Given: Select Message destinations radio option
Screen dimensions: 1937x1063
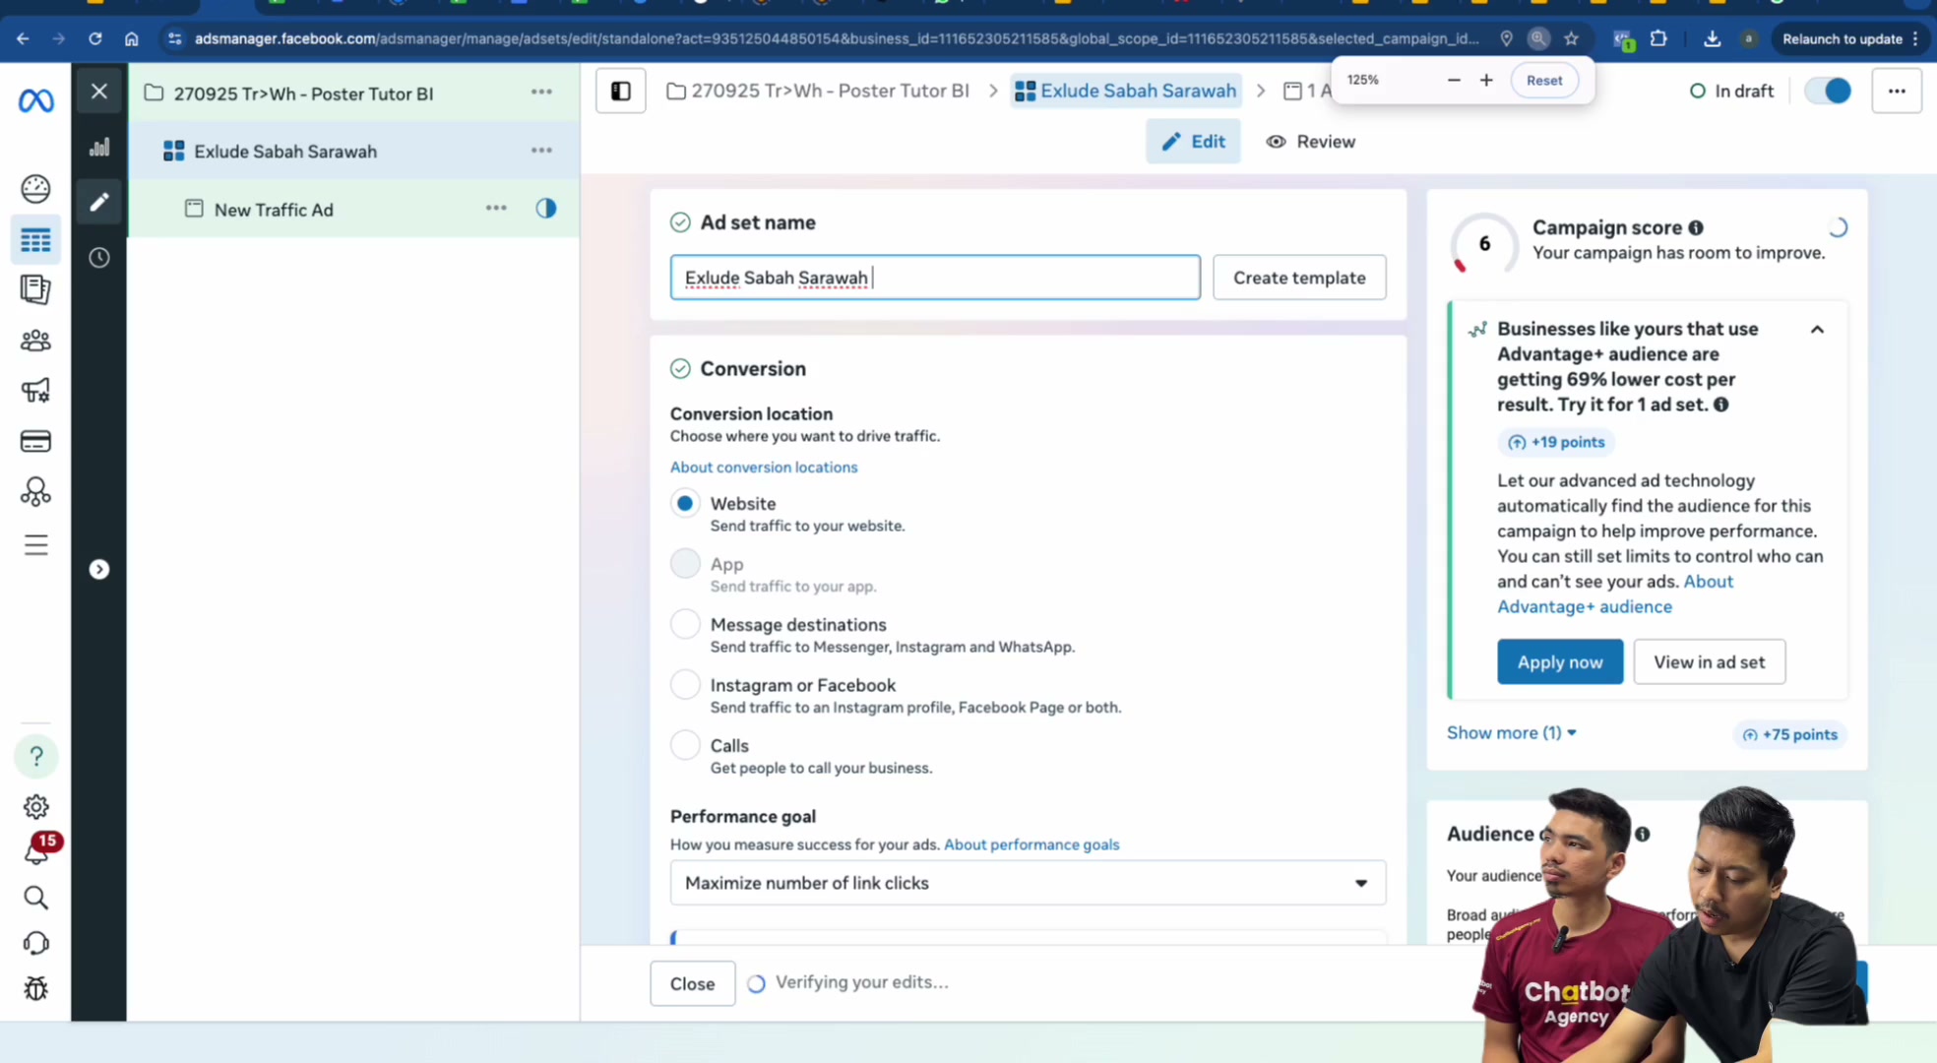Looking at the screenshot, I should (x=685, y=624).
